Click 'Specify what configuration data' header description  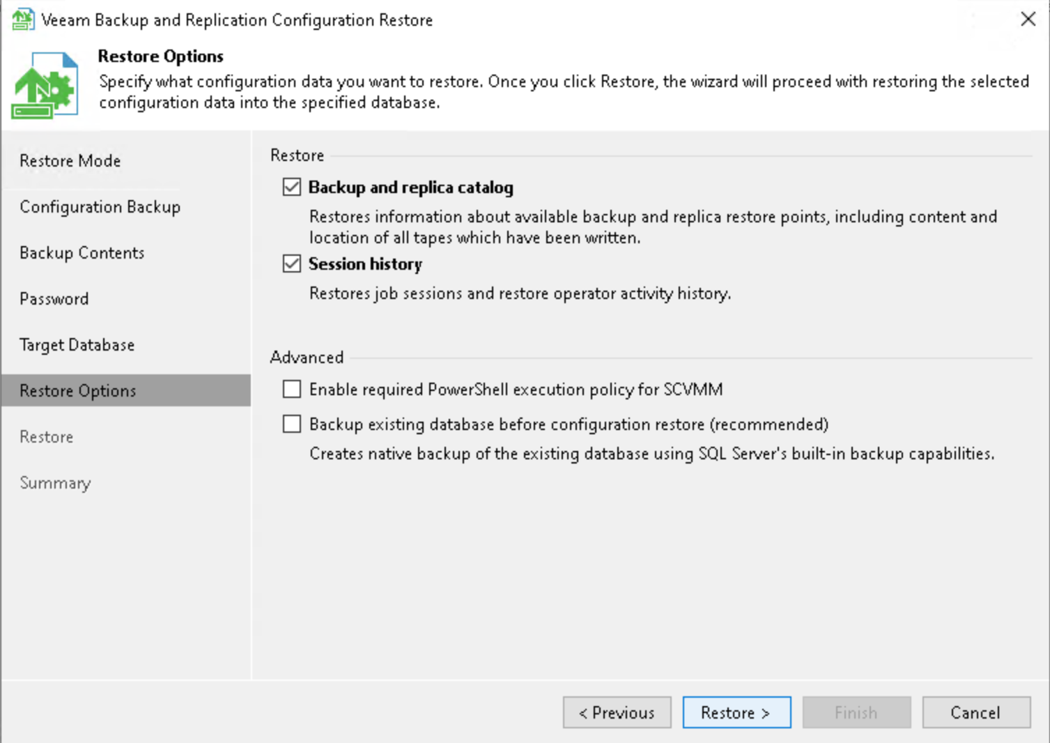pos(564,92)
